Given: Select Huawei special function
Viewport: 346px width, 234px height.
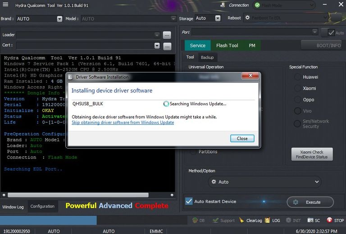Looking at the screenshot, I should 298,77.
